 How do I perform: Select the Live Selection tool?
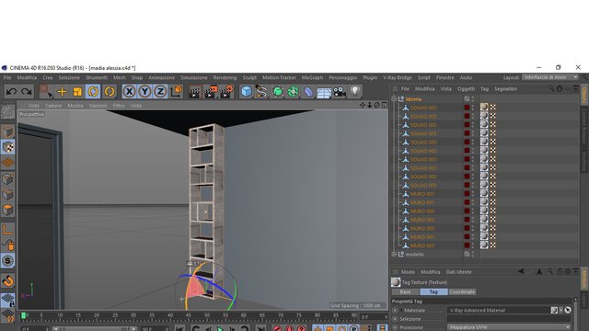pyautogui.click(x=46, y=91)
